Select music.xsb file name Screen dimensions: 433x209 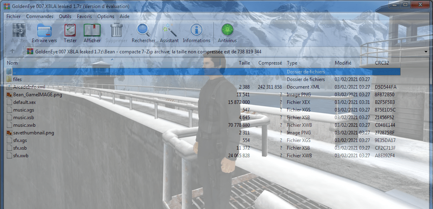[x=24, y=117]
